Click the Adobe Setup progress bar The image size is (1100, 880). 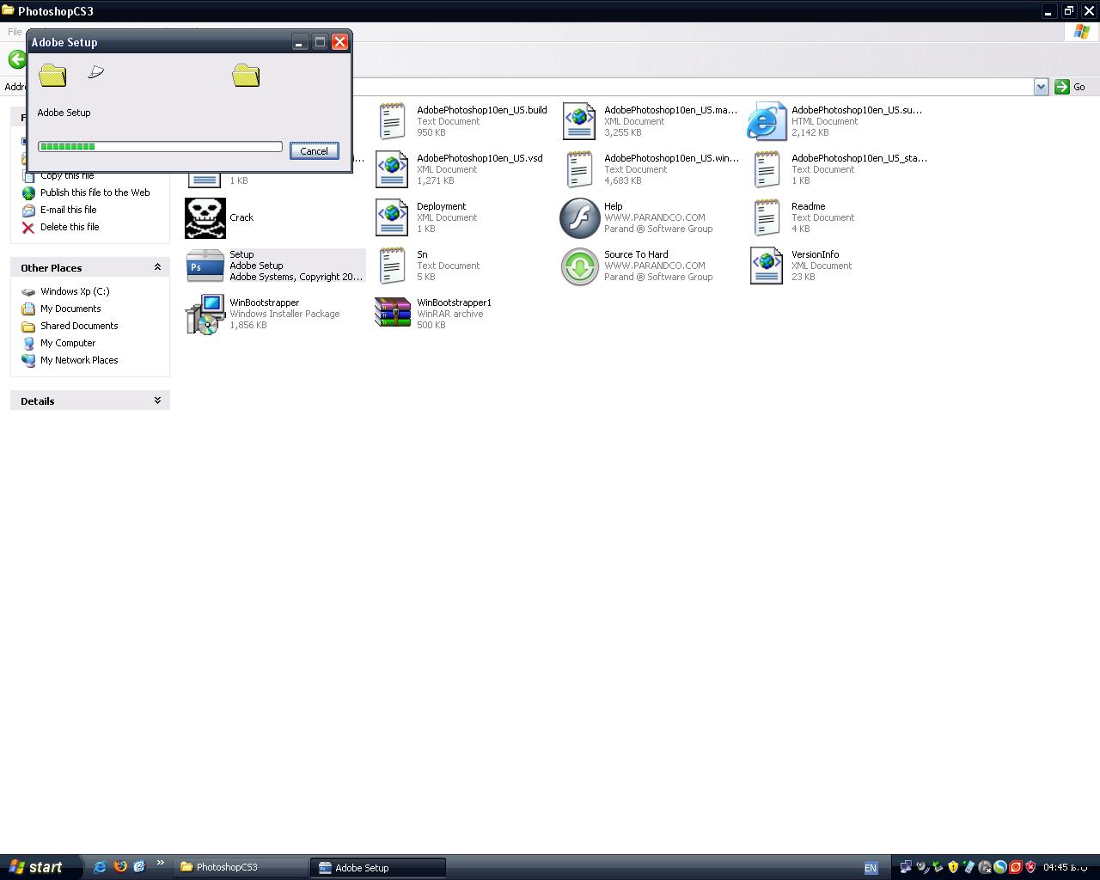(x=160, y=147)
